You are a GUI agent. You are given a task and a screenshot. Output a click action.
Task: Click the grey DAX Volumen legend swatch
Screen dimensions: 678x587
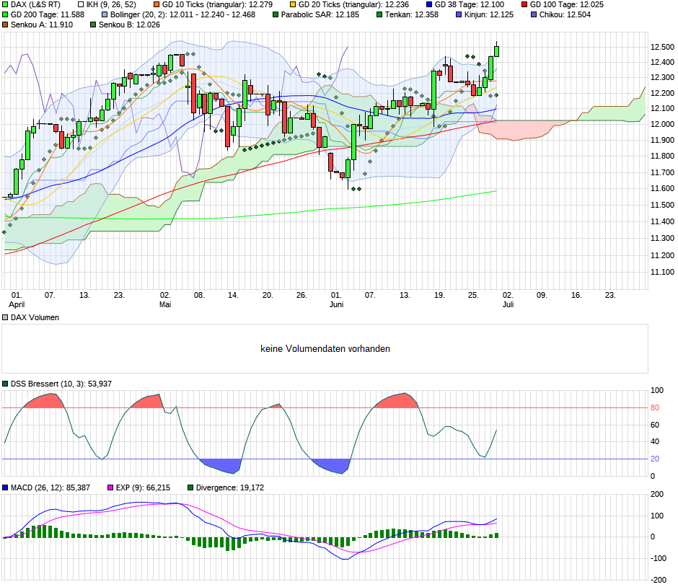[5, 318]
